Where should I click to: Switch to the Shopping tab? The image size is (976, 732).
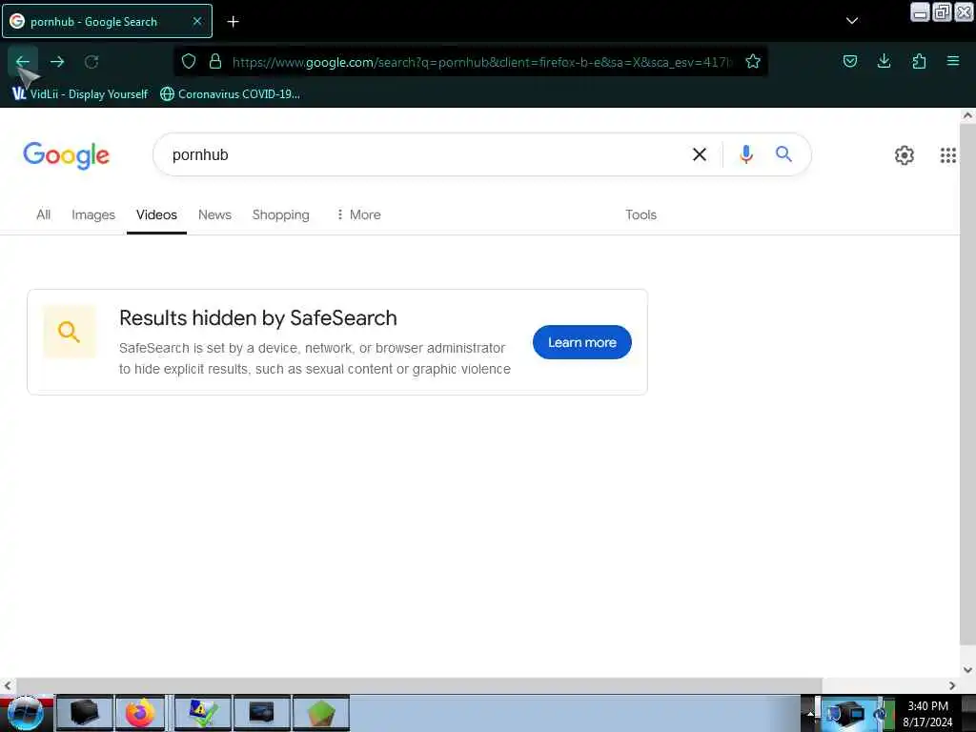(x=281, y=214)
